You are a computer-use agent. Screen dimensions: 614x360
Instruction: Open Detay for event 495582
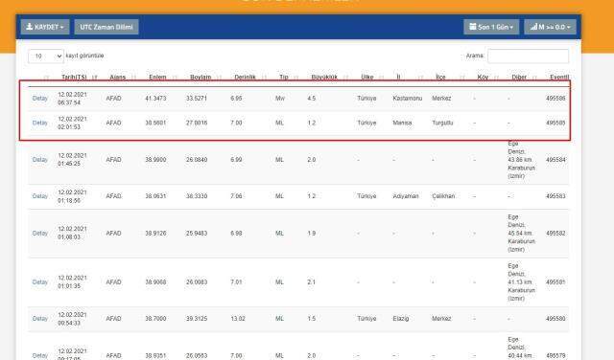click(40, 234)
